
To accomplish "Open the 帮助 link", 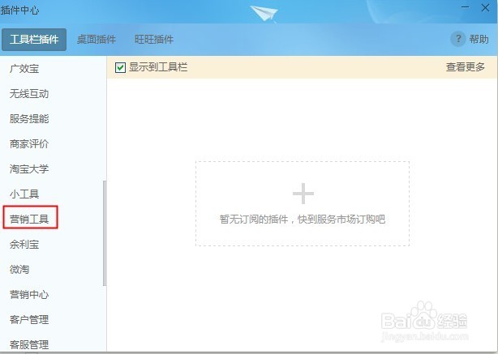I will pyautogui.click(x=479, y=40).
